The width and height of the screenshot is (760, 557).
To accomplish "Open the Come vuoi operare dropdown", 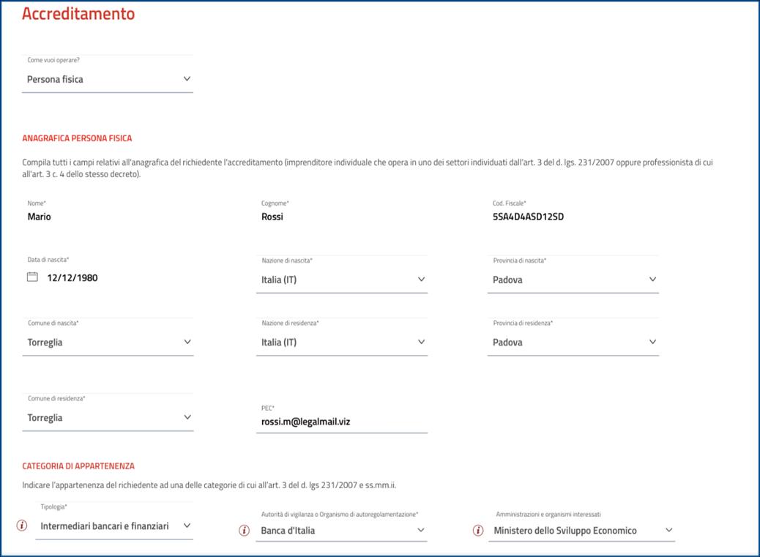I will (x=108, y=79).
